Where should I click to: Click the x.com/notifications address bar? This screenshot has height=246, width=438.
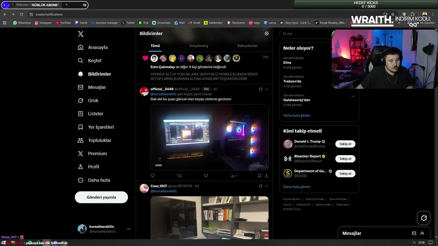(x=49, y=14)
